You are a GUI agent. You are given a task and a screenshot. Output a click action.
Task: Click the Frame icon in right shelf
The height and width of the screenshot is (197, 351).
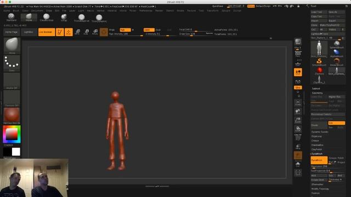tap(298, 102)
